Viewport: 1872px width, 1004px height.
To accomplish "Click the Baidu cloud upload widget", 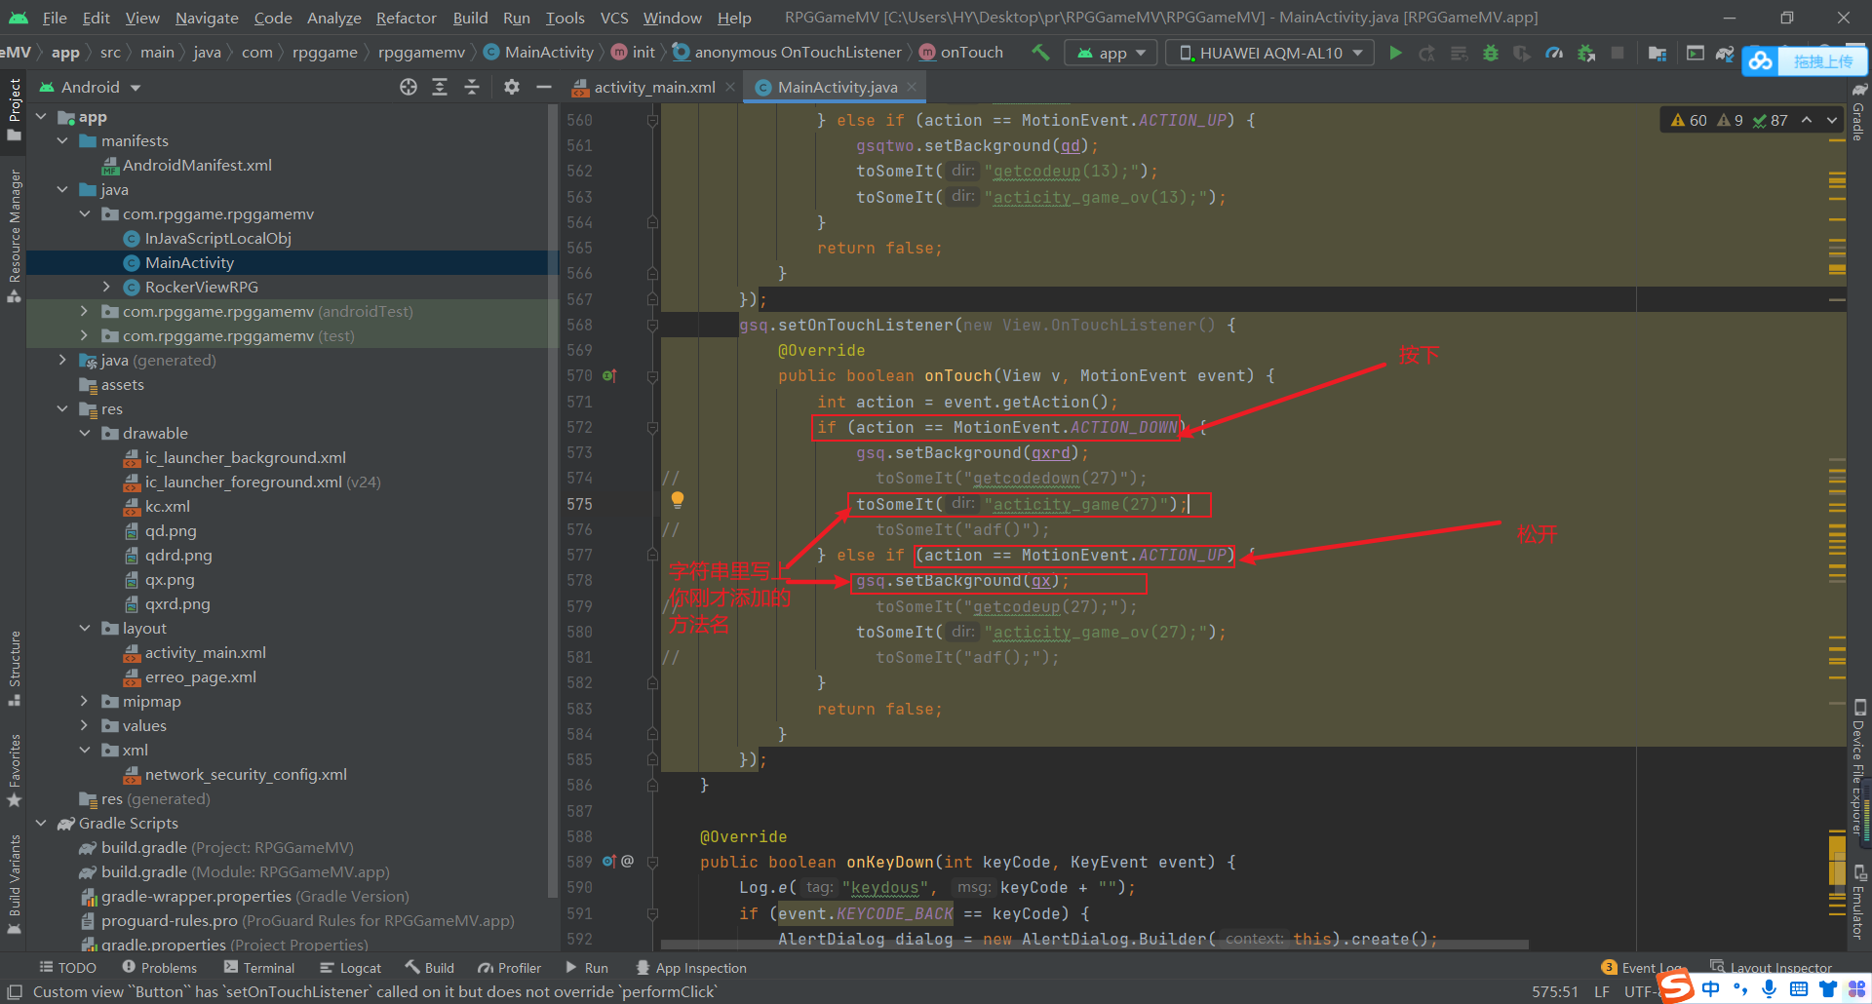I will [x=1804, y=61].
